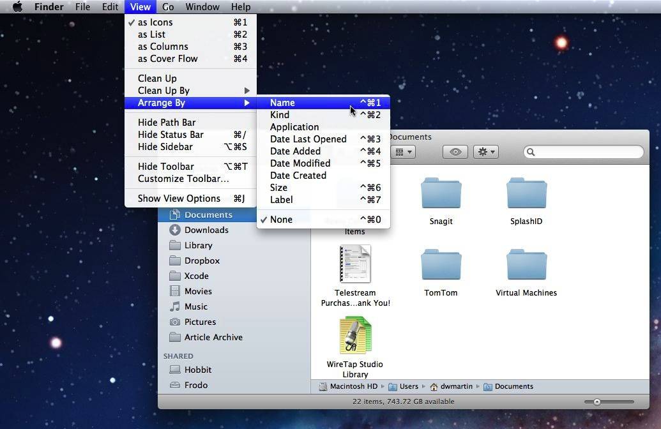Click the Quick Look eye button
661x429 pixels.
pos(455,152)
